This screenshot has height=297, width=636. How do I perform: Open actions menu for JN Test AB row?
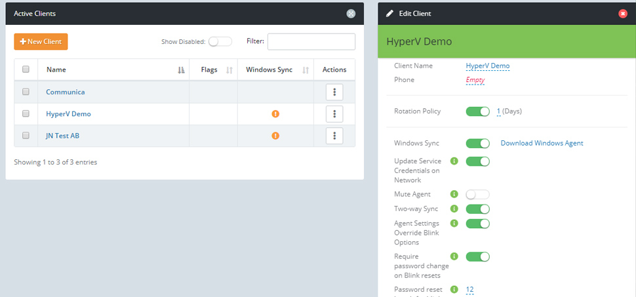334,136
